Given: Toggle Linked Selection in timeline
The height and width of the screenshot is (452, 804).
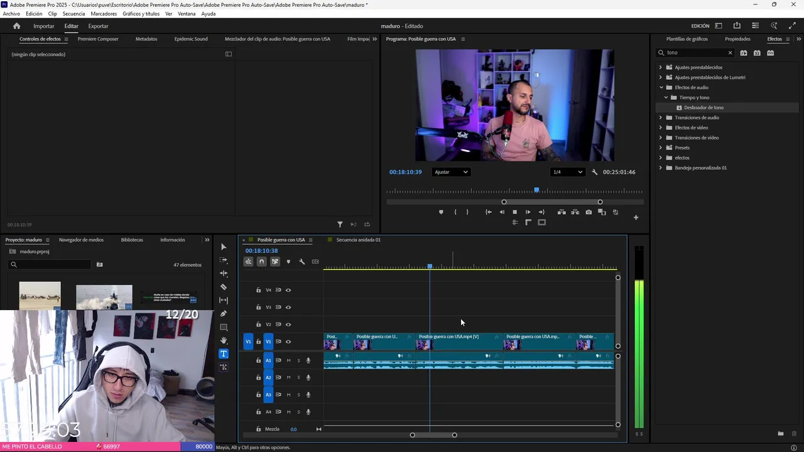Looking at the screenshot, I should pos(275,262).
